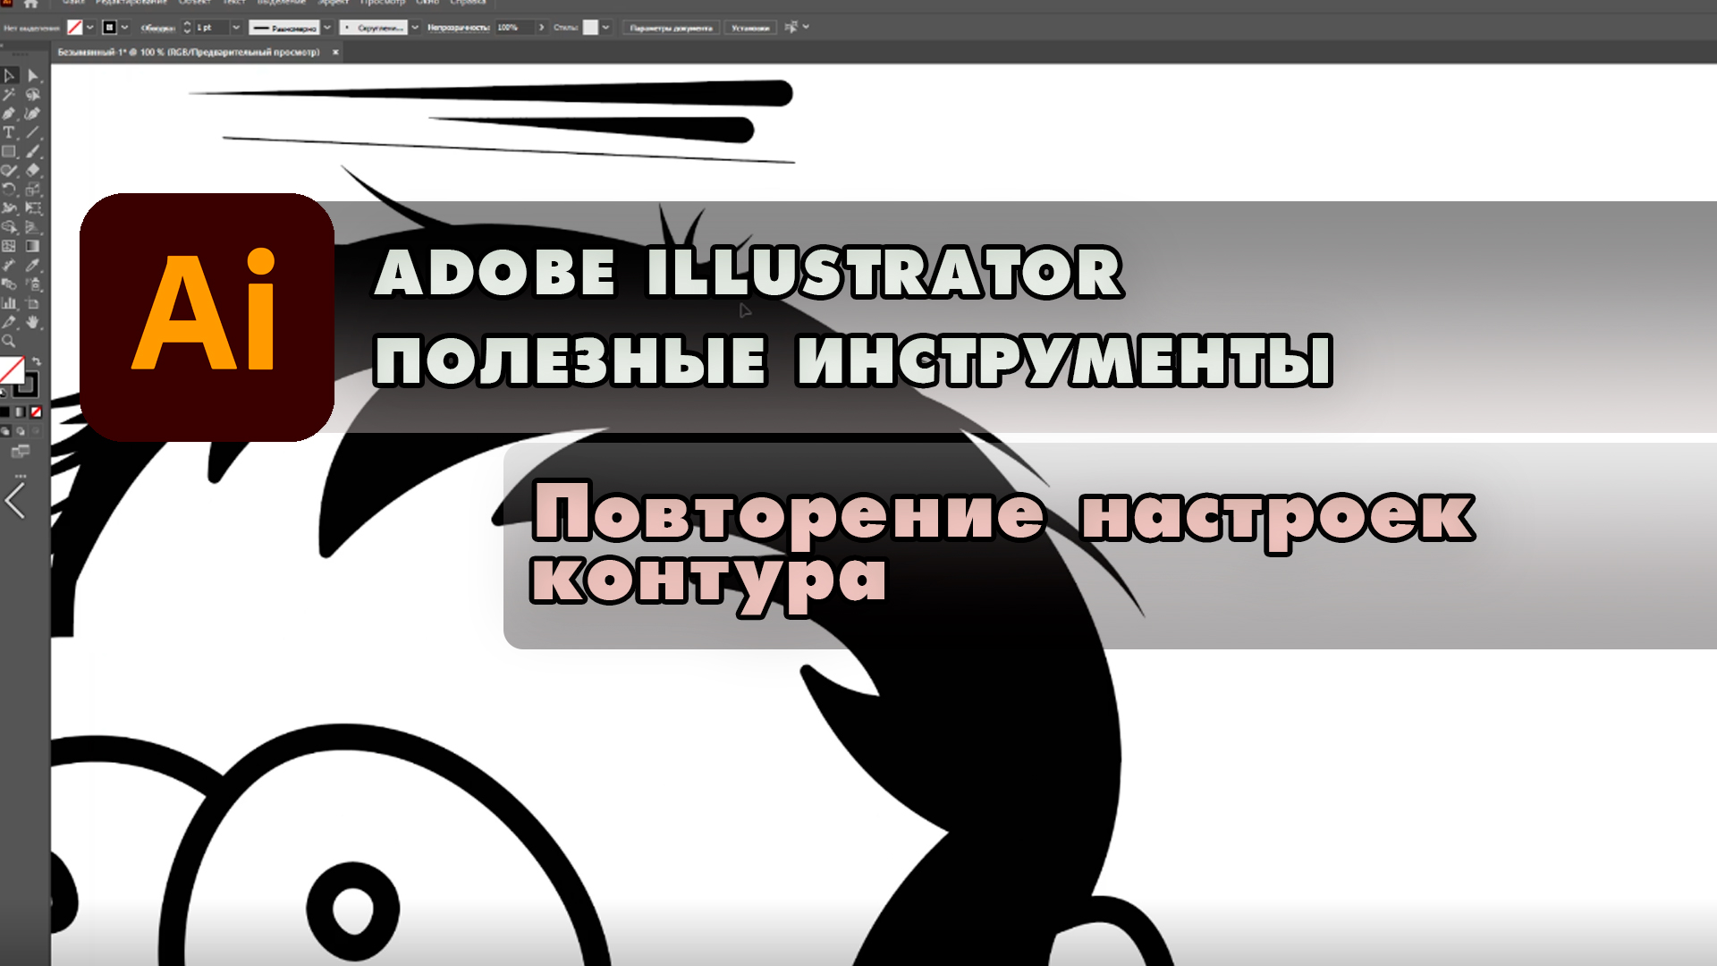Click the stroke weight stepper arrows

click(x=187, y=28)
